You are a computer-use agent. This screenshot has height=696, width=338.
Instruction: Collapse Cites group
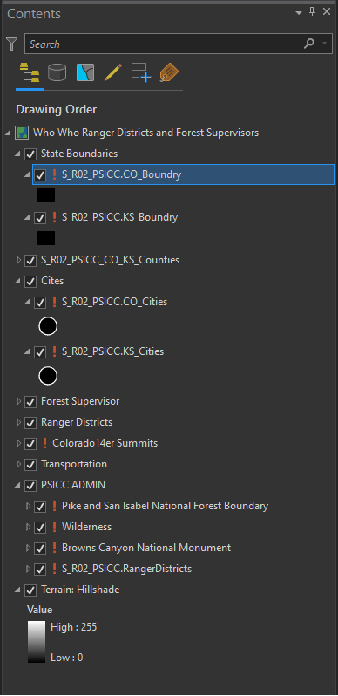click(x=18, y=282)
